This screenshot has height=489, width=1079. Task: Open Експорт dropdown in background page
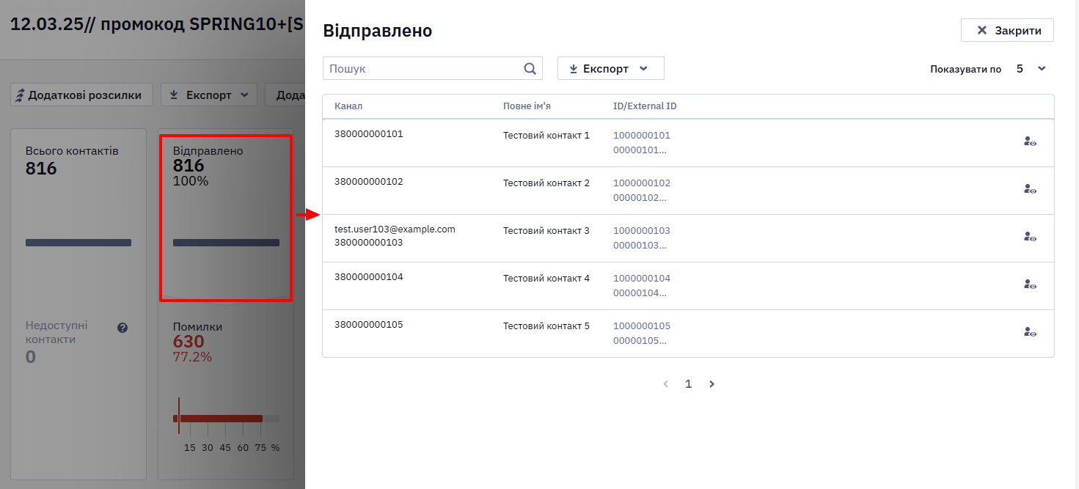pos(209,95)
